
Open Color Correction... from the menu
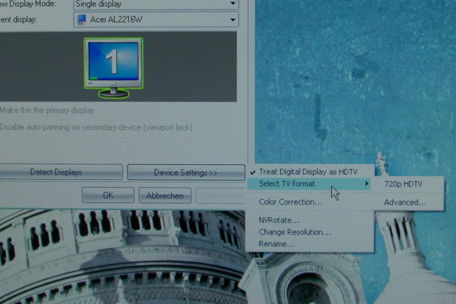click(291, 202)
